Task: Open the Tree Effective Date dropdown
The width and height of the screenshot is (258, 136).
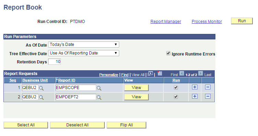Action: [x=83, y=53]
